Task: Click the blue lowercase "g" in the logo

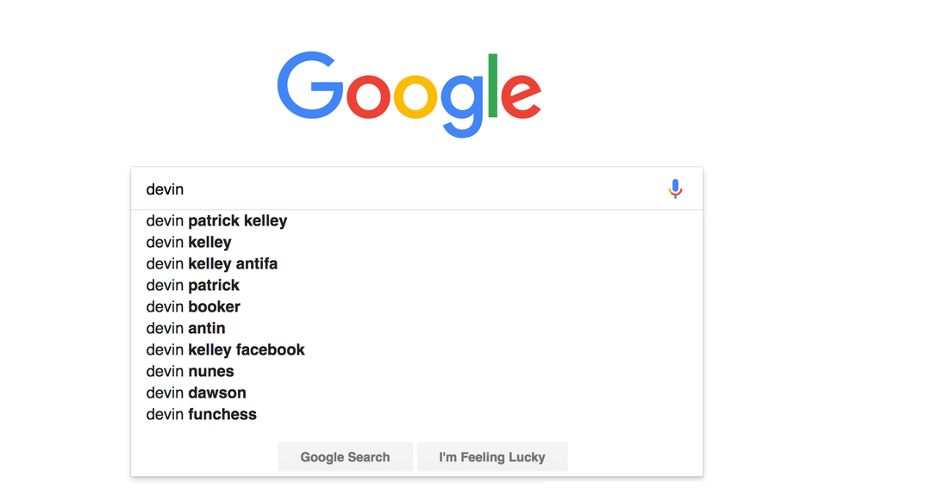Action: 463,103
